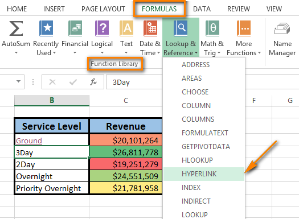Switch to the REVIEW tab
The height and width of the screenshot is (219, 299).
(x=239, y=9)
